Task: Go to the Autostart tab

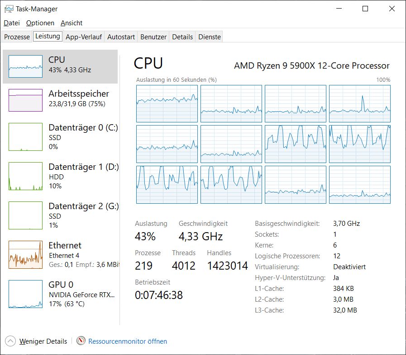Action: 121,37
